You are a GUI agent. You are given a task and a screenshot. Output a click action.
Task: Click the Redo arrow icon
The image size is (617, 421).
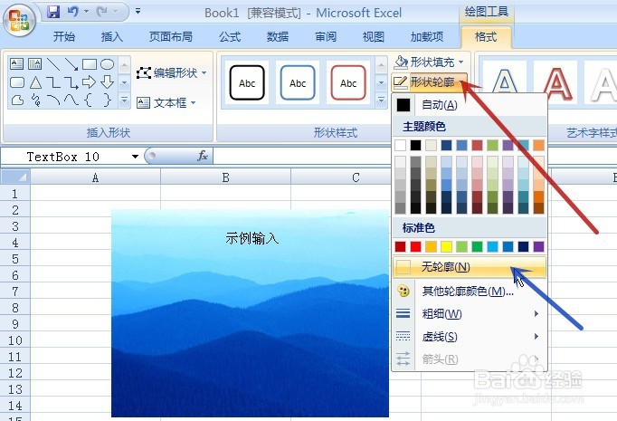pyautogui.click(x=102, y=12)
